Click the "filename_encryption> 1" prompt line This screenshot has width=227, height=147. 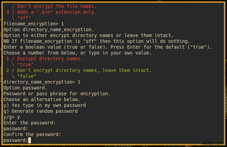(34, 24)
